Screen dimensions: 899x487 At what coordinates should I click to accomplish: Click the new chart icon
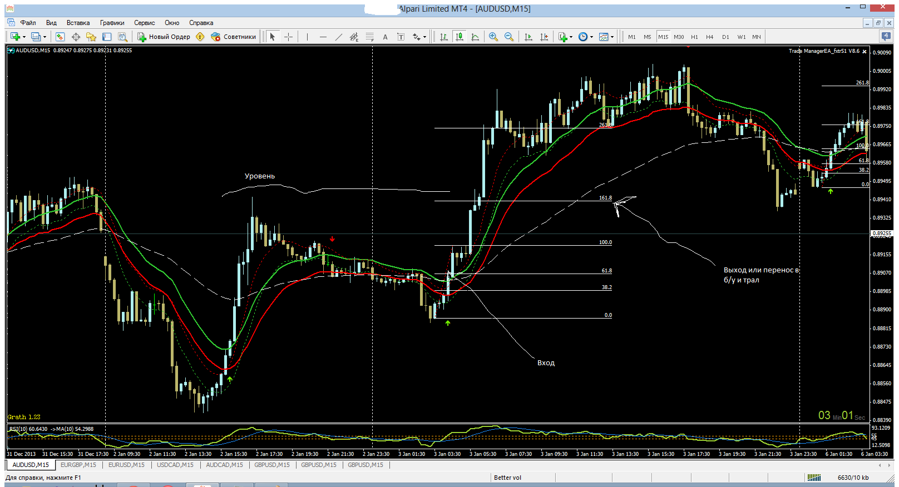pos(15,37)
